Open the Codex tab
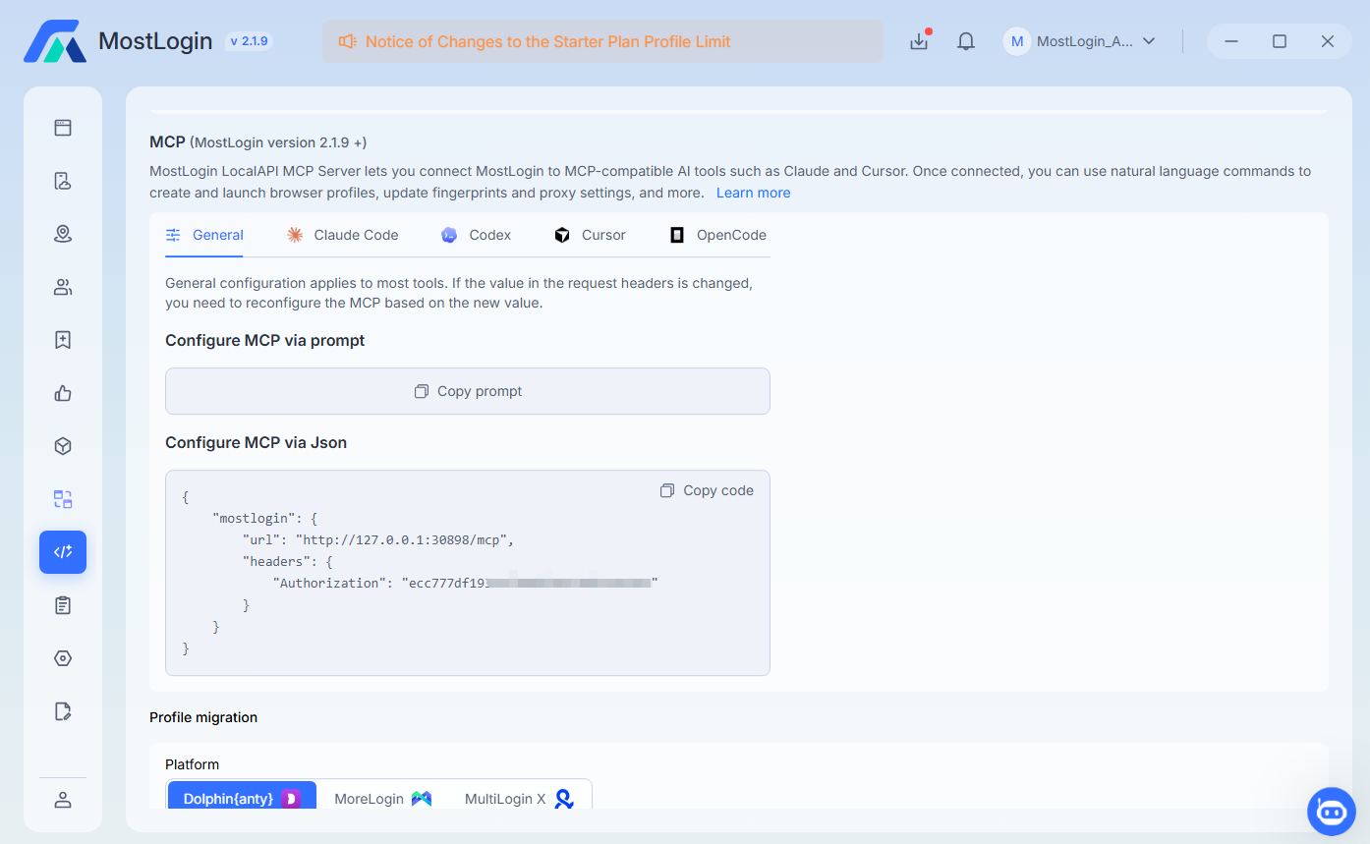 coord(477,235)
